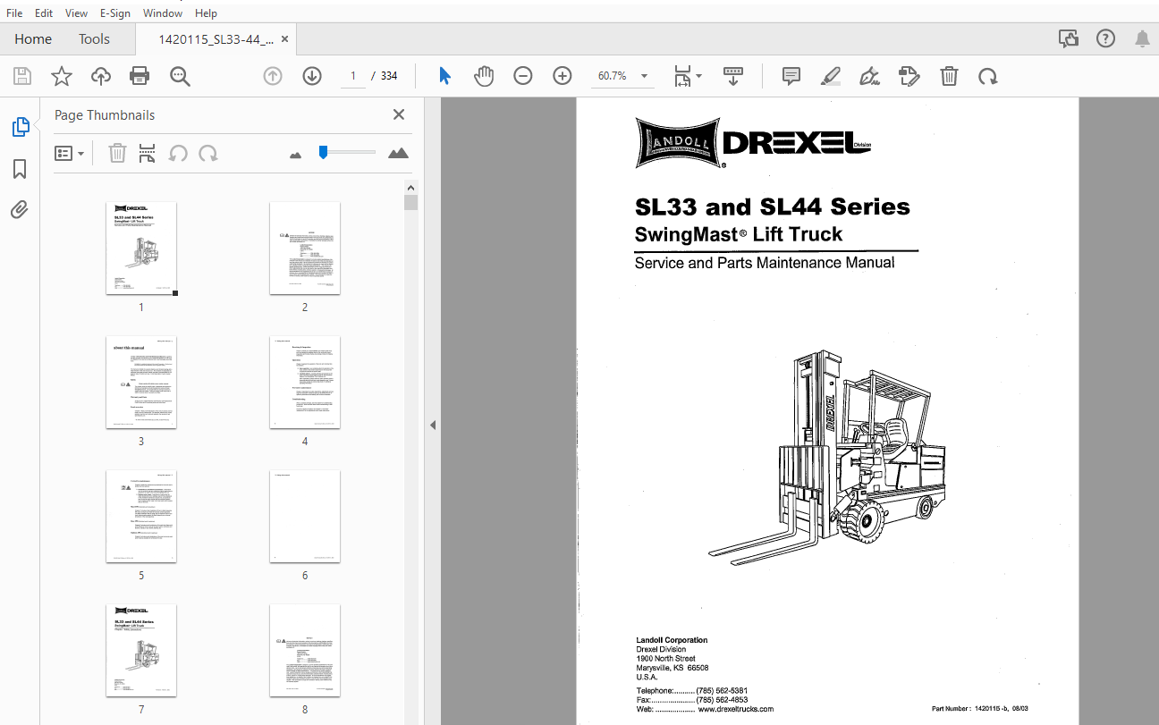Viewport: 1159px width, 725px height.
Task: Open the View menu
Action: [x=76, y=13]
